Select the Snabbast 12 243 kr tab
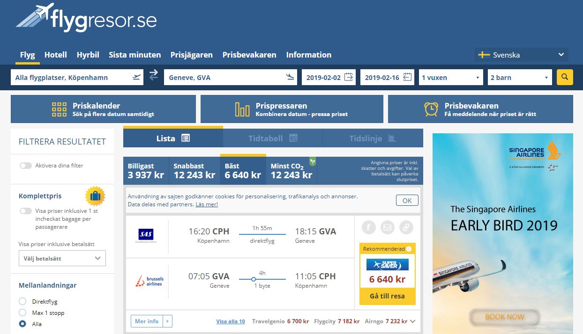This screenshot has height=334, width=583. (x=194, y=171)
